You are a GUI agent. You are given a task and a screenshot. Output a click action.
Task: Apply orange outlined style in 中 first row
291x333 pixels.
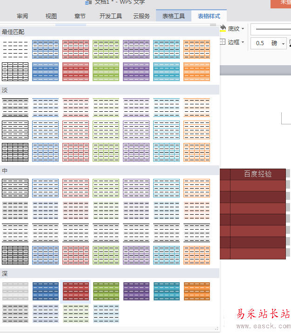pos(197,188)
